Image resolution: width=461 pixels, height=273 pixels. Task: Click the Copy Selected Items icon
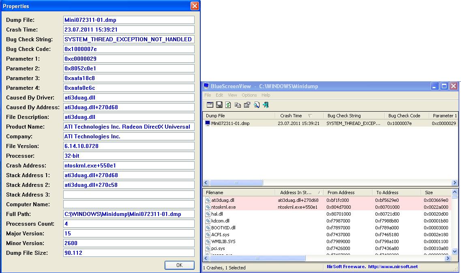(x=238, y=105)
